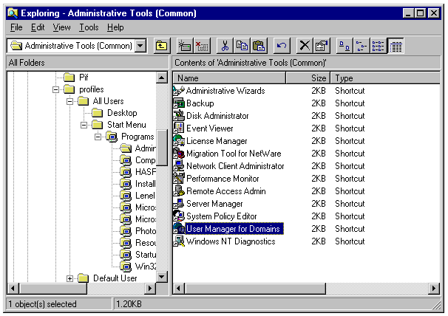448x316 pixels.
Task: Collapse the Programs folder tree node
Action: click(98, 137)
